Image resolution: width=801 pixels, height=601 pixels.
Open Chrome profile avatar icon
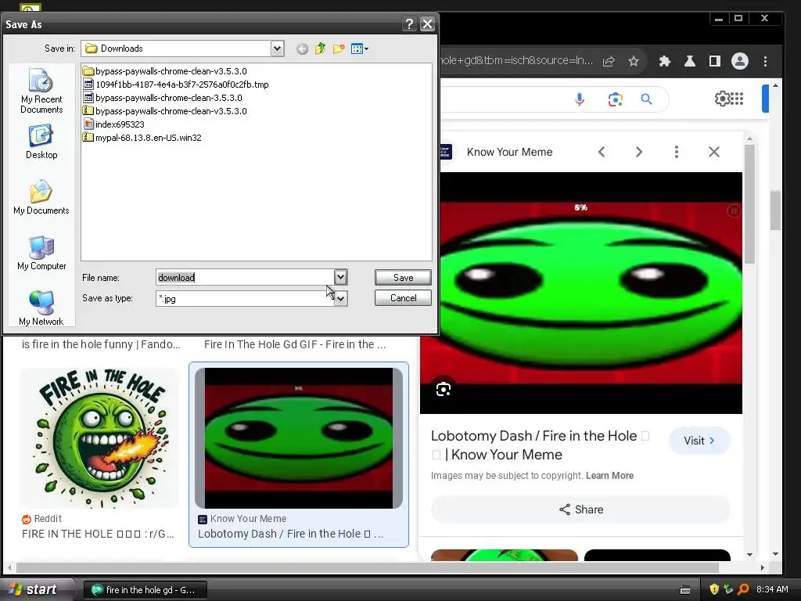[740, 61]
